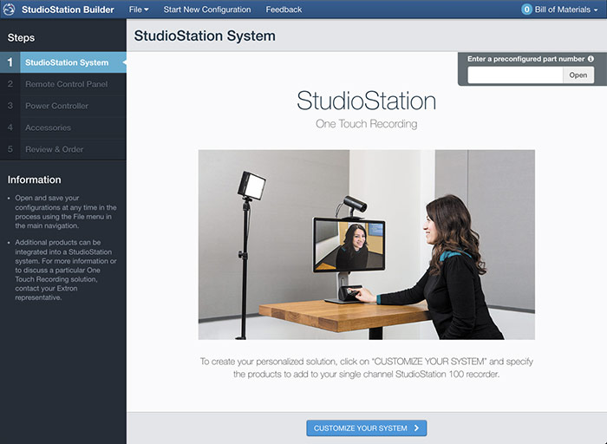The width and height of the screenshot is (607, 444).
Task: Click the StudioStation Builder title
Action: click(68, 10)
